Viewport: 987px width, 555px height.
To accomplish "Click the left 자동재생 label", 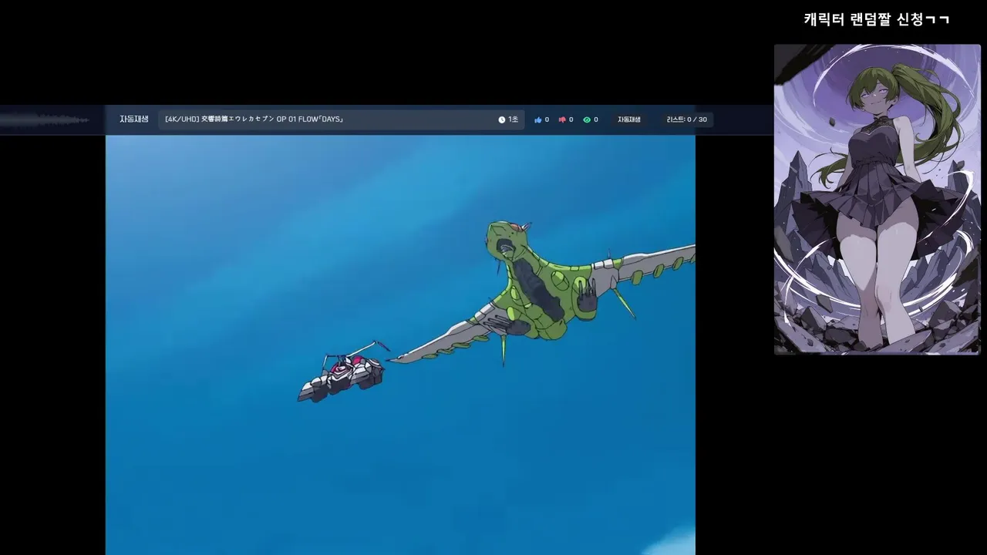I will (x=134, y=119).
